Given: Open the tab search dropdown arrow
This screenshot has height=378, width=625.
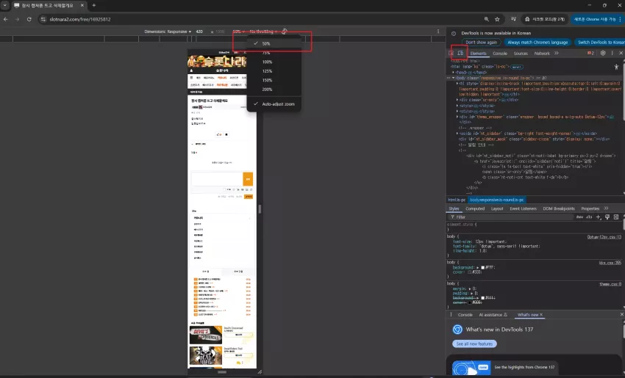Looking at the screenshot, I should (x=5, y=6).
